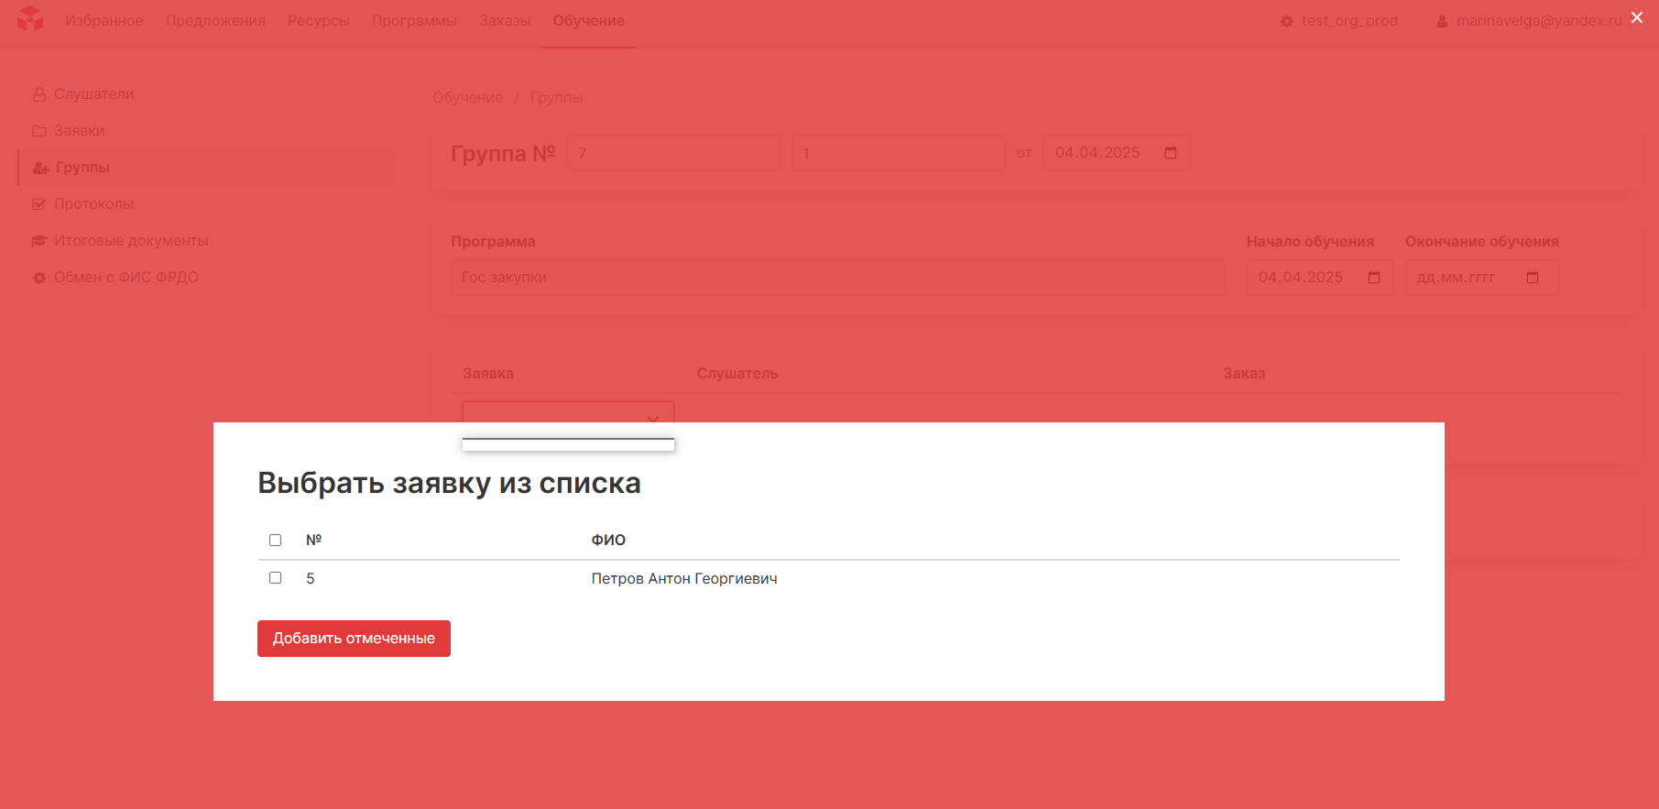
Task: Open calendar picker for Окончание обучения
Action: [x=1533, y=278]
